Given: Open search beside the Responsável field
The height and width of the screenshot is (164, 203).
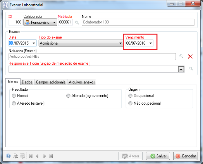Looking at the screenshot, I should tap(191, 69).
